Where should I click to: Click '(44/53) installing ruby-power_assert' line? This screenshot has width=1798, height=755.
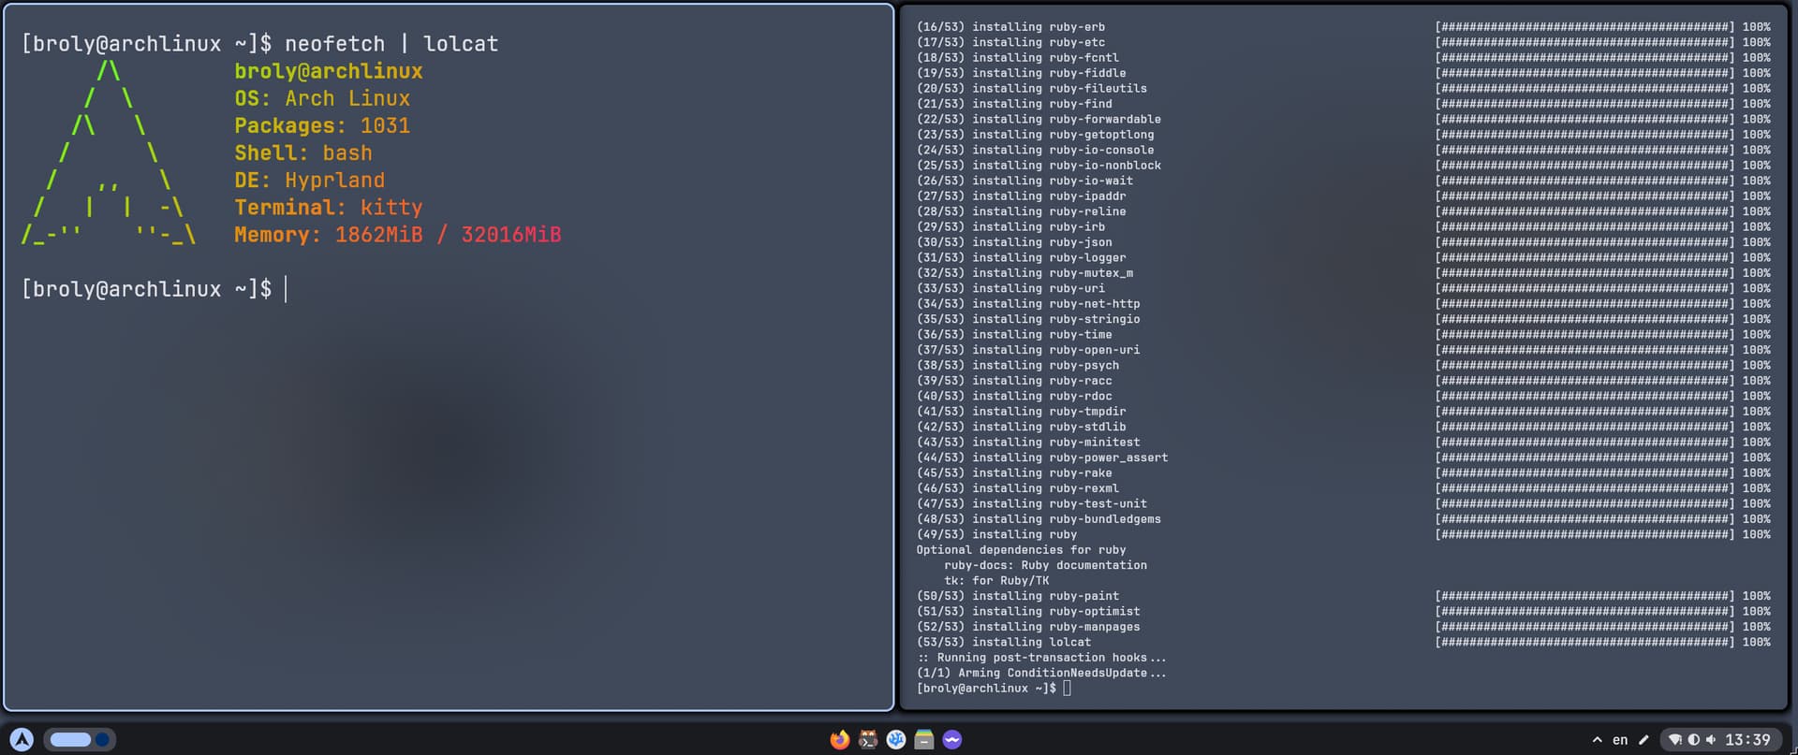click(x=1042, y=457)
